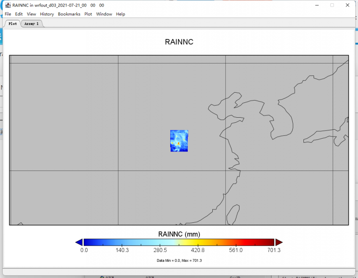Open the File menu
This screenshot has width=358, height=278.
coord(8,14)
